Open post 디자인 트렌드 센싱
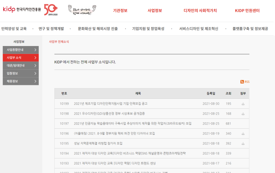The width and height of the screenshot is (275, 173). (115, 163)
